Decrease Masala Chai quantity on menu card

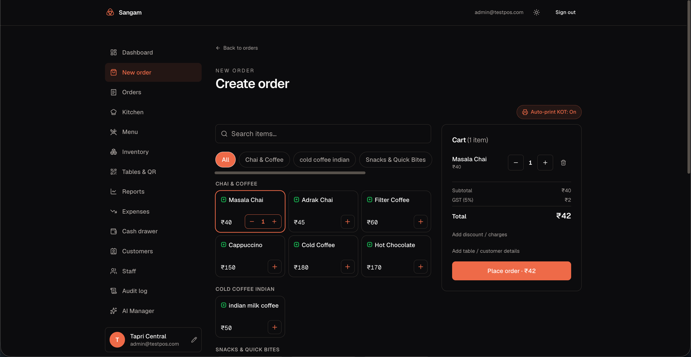[252, 222]
